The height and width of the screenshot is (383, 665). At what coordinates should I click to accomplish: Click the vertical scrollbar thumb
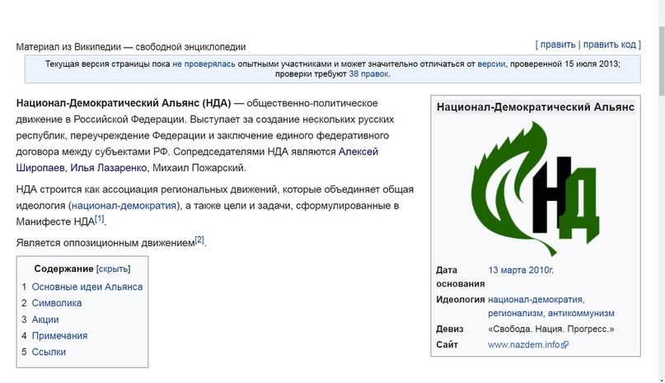click(x=662, y=61)
